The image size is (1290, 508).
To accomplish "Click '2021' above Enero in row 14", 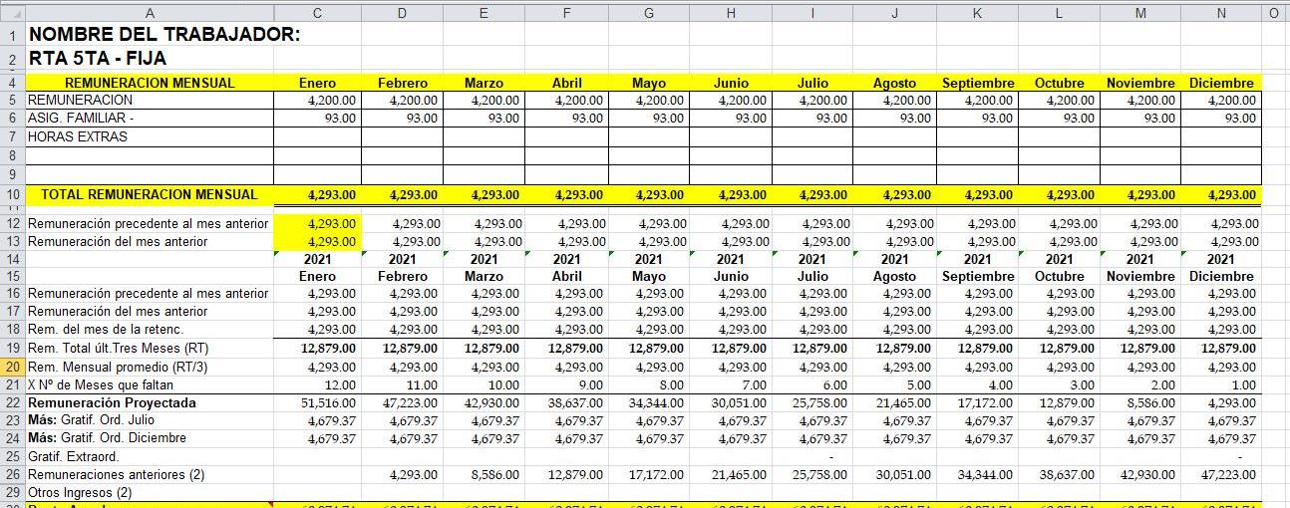I will click(318, 259).
